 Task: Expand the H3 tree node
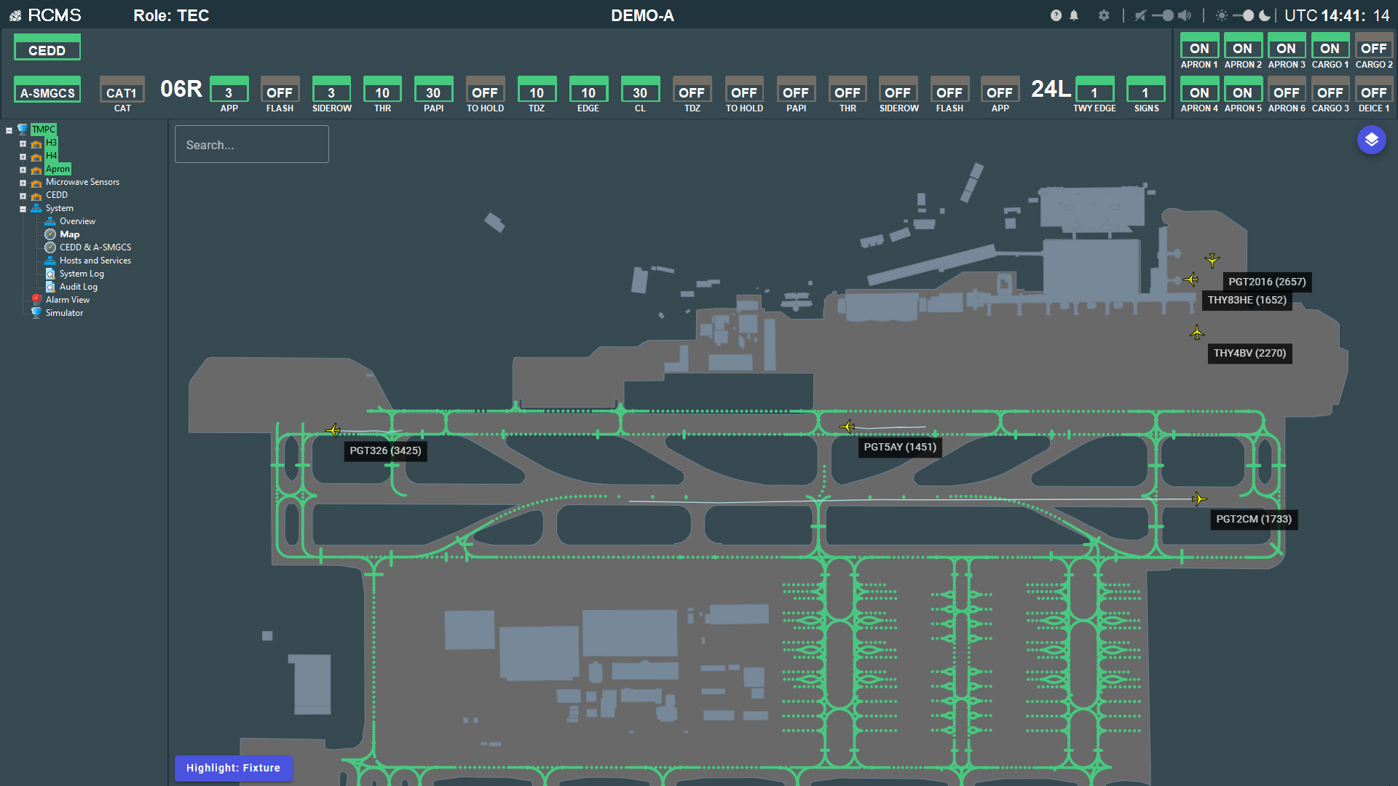pos(23,143)
